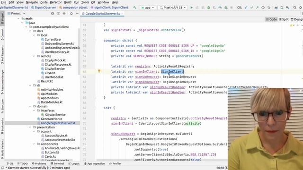Open Commit tool window side tab

[2, 34]
